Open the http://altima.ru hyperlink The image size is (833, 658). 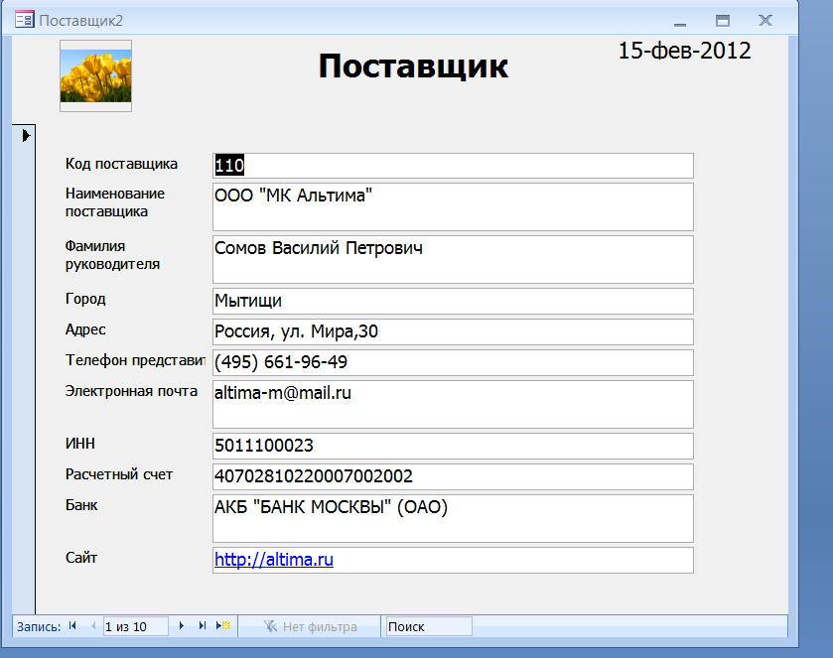(274, 560)
